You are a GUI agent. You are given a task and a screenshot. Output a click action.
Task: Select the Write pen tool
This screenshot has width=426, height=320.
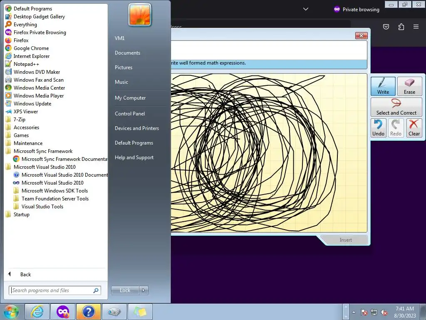[383, 86]
